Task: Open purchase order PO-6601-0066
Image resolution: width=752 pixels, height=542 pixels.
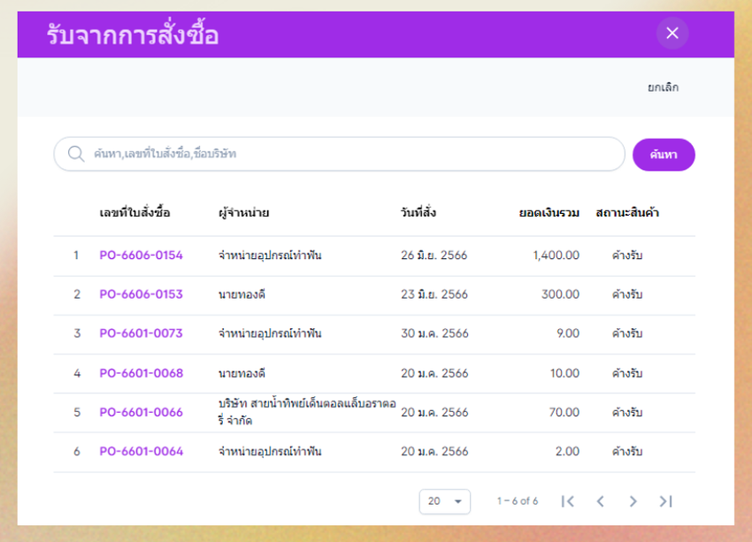Action: (x=141, y=412)
